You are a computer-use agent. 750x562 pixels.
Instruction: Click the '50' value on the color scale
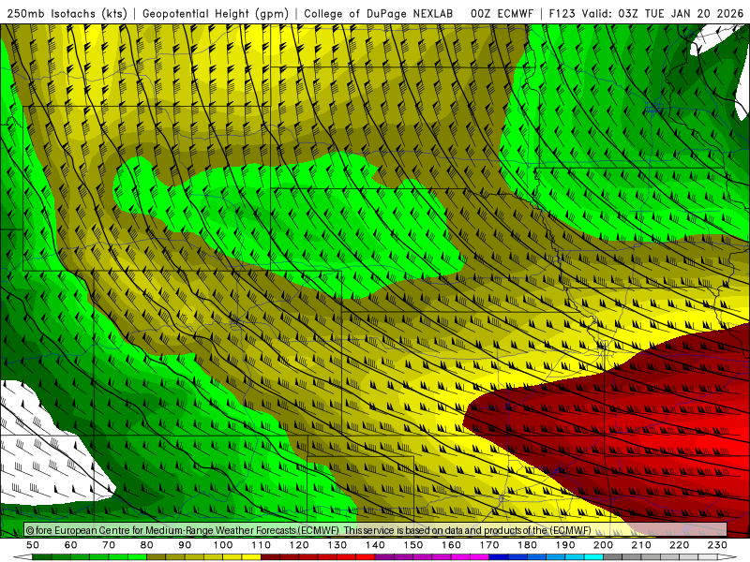pyautogui.click(x=33, y=545)
